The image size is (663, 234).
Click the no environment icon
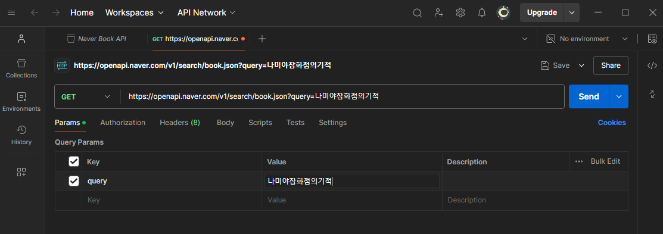coord(550,39)
